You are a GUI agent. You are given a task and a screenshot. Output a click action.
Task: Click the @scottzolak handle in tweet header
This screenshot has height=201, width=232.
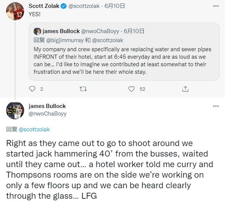(x=83, y=6)
